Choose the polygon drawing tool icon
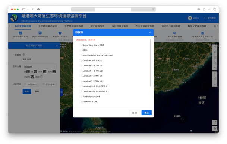Viewport: 227px width, 144px height. pos(32,77)
